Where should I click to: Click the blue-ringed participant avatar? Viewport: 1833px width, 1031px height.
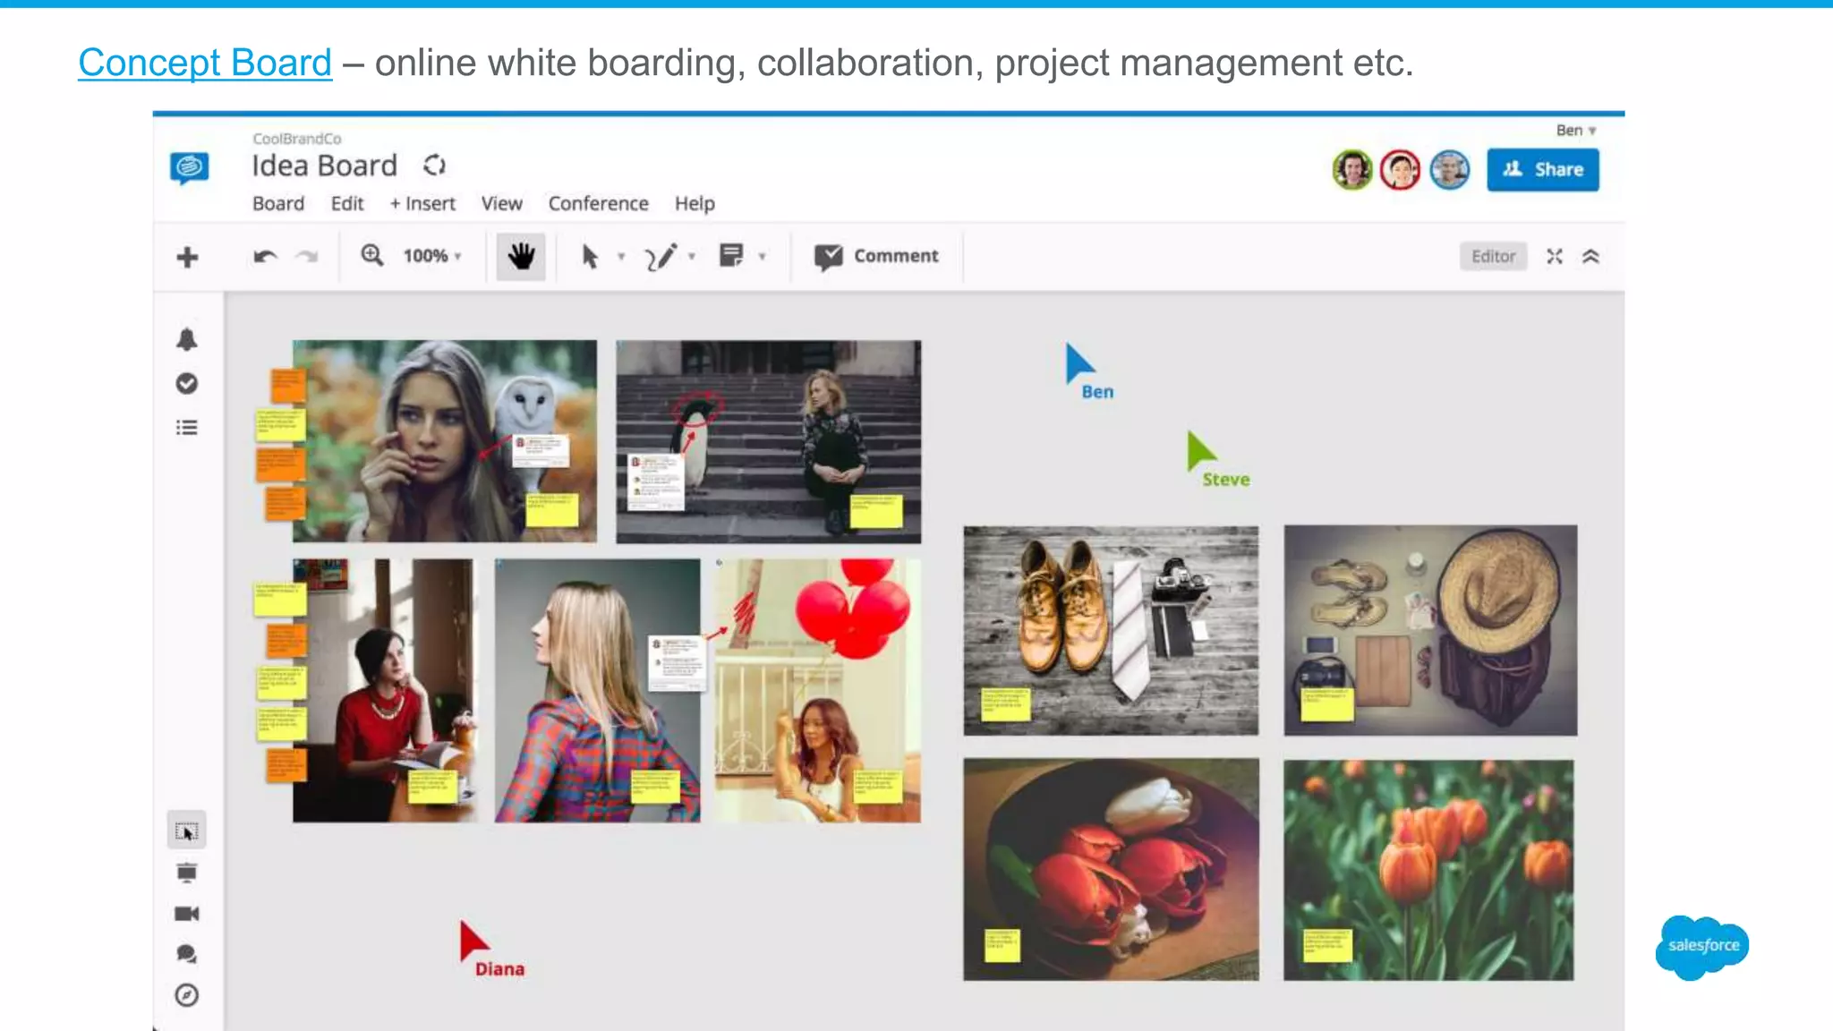[1450, 169]
